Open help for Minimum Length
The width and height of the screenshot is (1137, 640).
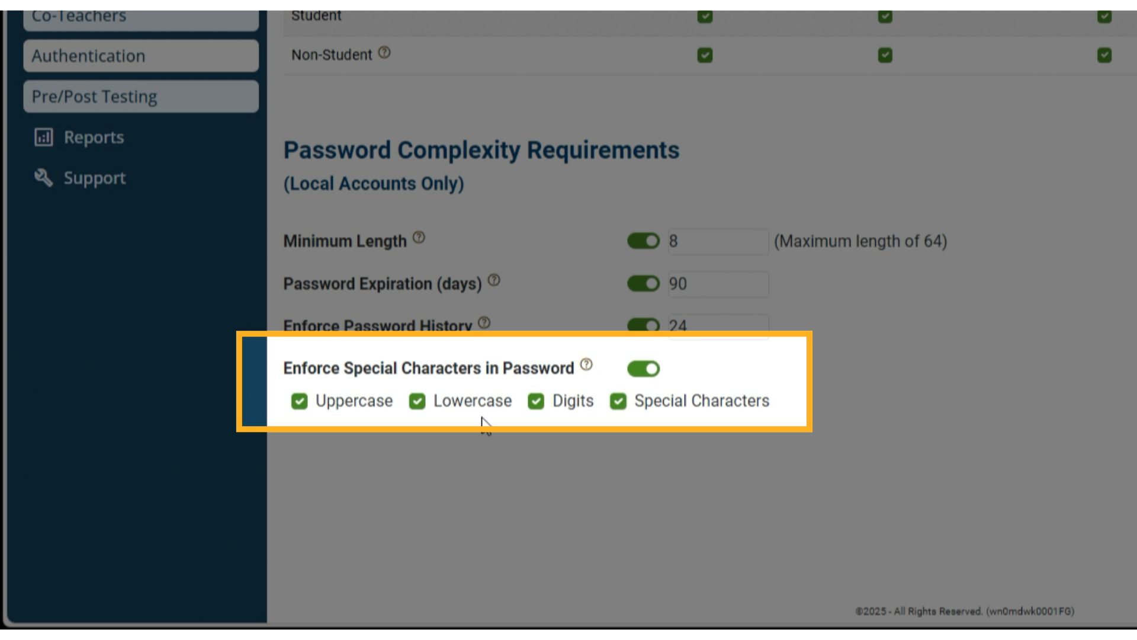coord(420,236)
